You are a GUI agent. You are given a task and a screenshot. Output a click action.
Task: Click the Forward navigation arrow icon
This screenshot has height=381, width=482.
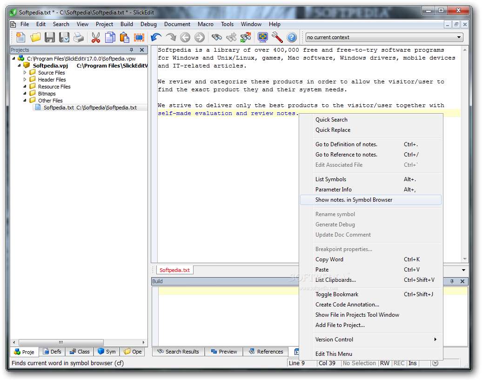click(200, 37)
